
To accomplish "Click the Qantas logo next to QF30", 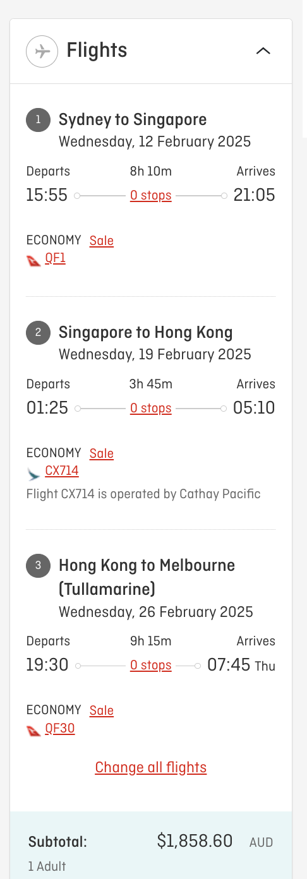I will [34, 730].
